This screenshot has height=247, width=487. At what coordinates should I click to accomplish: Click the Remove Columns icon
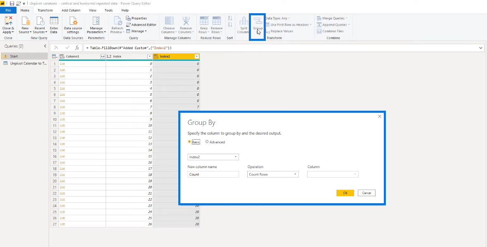click(186, 21)
